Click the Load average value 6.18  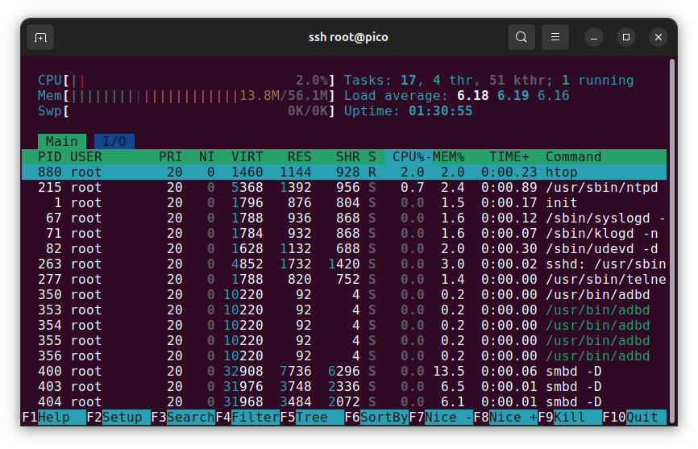473,96
